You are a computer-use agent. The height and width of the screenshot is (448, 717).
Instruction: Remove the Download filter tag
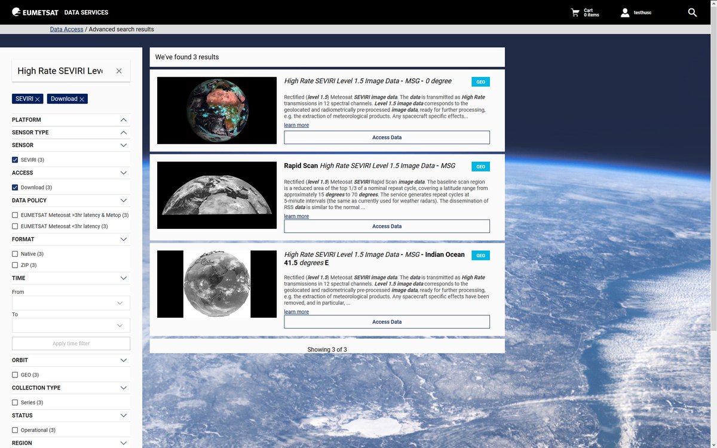[82, 99]
